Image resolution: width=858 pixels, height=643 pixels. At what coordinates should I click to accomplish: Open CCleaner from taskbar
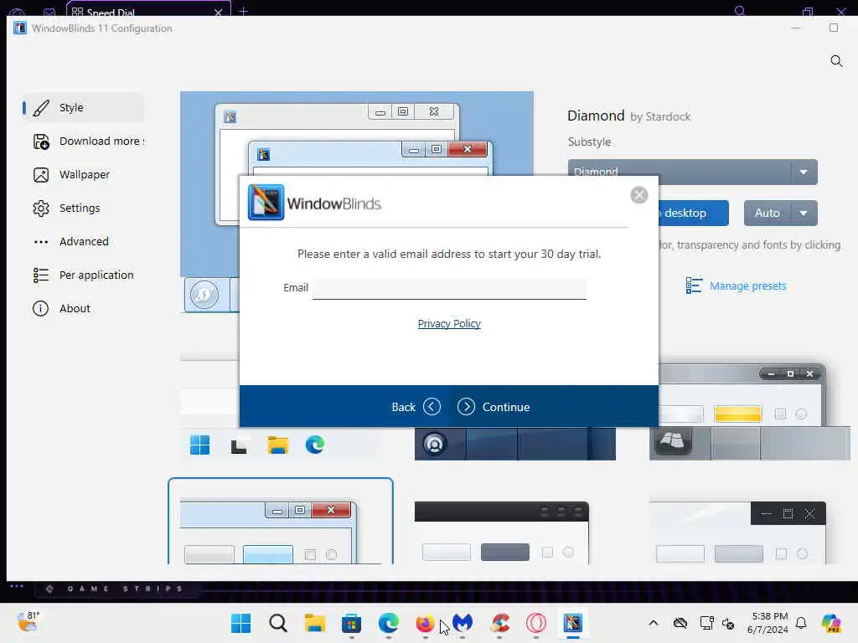pos(499,623)
